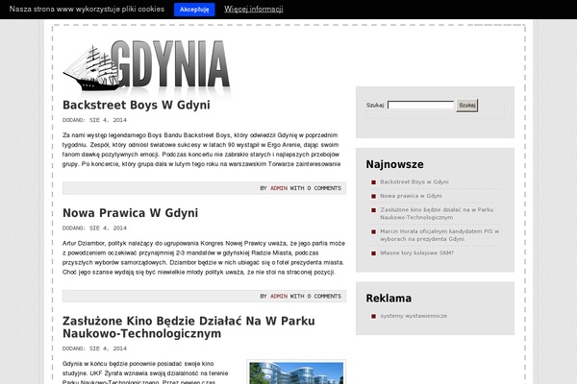Click the Najnowsze sidebar heading
The width and height of the screenshot is (577, 384).
(394, 164)
